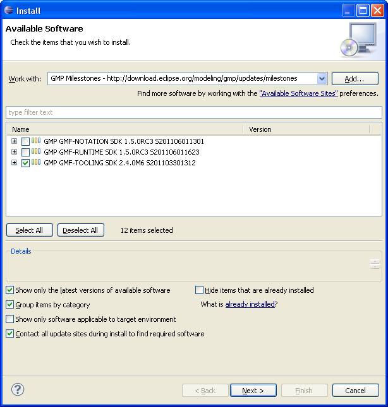
Task: Sort by the Name column header
Action: (x=124, y=129)
